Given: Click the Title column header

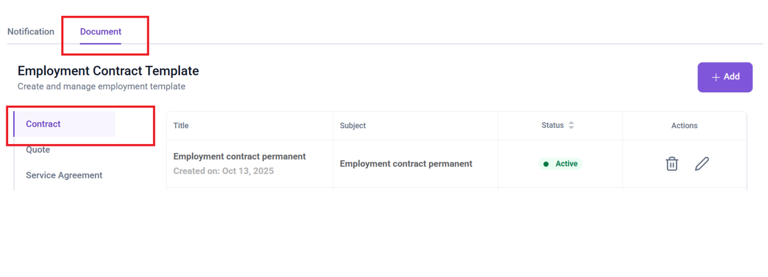Looking at the screenshot, I should coord(181,126).
